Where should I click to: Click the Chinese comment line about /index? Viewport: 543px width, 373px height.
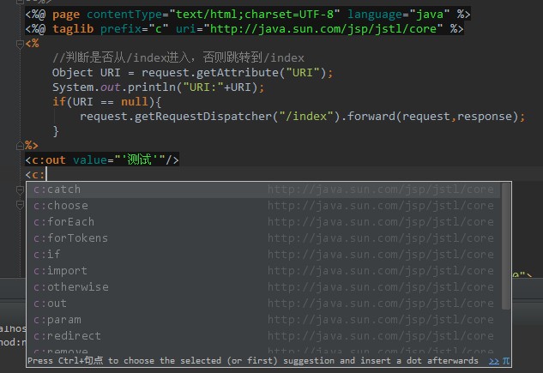pos(178,57)
